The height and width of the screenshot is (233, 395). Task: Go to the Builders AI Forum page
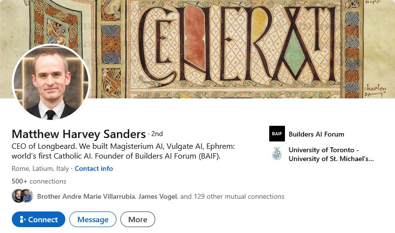[x=316, y=134]
